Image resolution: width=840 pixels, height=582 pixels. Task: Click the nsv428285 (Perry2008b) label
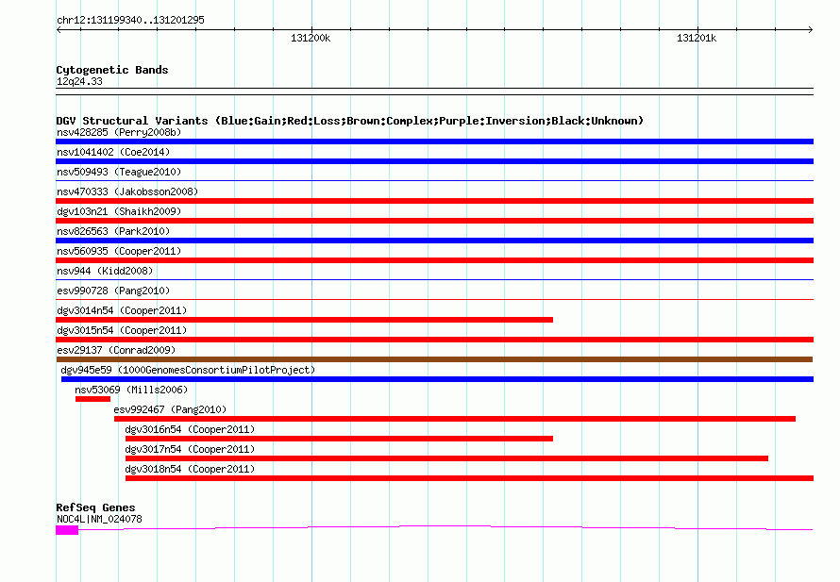119,132
